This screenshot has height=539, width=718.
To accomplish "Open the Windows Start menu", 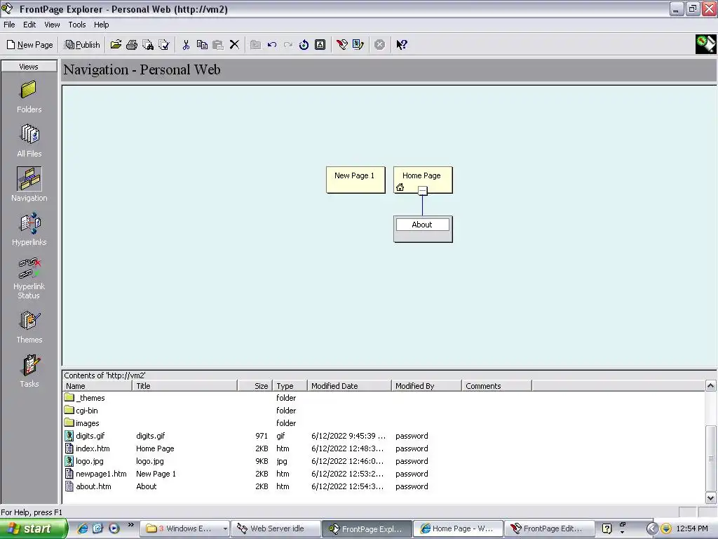I will coord(34,528).
